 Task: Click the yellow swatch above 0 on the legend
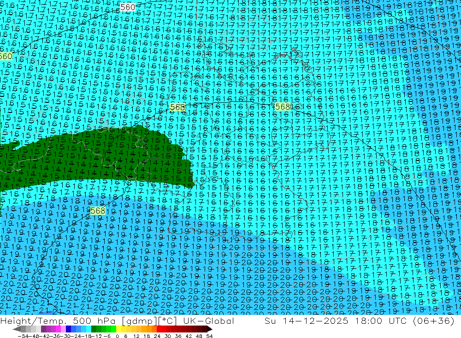point(119,329)
